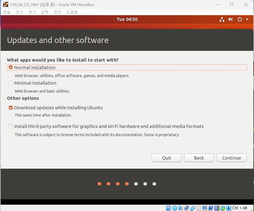
Task: Click the 'Other options' heading
Action: coord(23,98)
